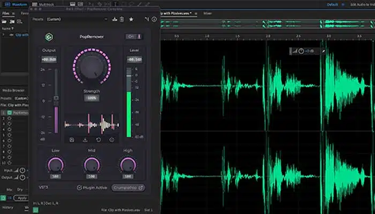Click the High band knob
375x214 pixels.
click(128, 165)
